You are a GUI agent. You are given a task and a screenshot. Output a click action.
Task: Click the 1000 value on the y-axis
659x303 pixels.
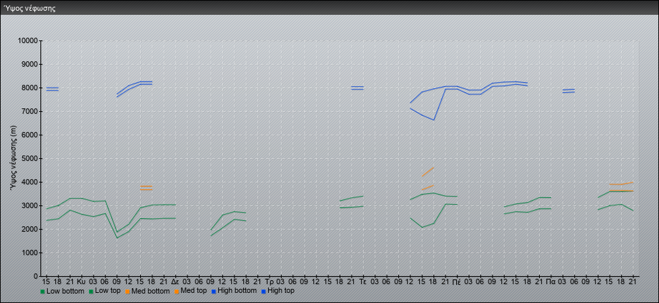pyautogui.click(x=30, y=252)
